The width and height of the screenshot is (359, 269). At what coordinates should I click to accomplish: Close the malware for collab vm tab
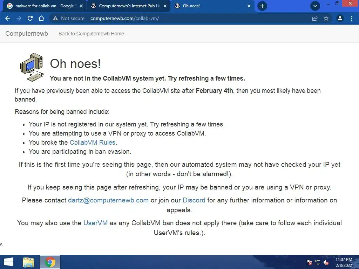pyautogui.click(x=81, y=6)
